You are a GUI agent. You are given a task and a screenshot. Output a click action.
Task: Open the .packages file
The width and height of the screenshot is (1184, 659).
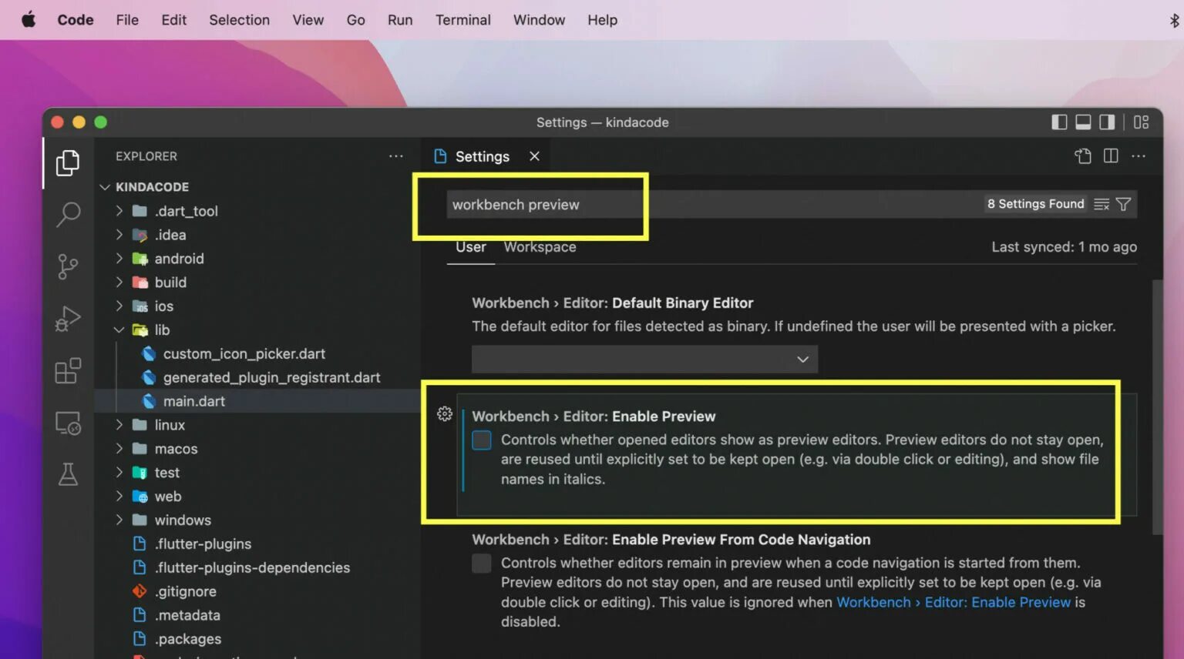pyautogui.click(x=188, y=639)
